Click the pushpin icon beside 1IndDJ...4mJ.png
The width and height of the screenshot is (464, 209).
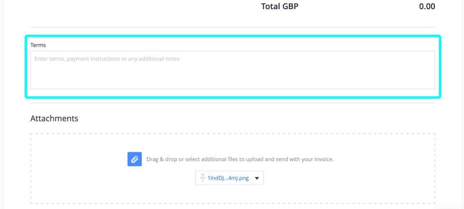point(203,178)
